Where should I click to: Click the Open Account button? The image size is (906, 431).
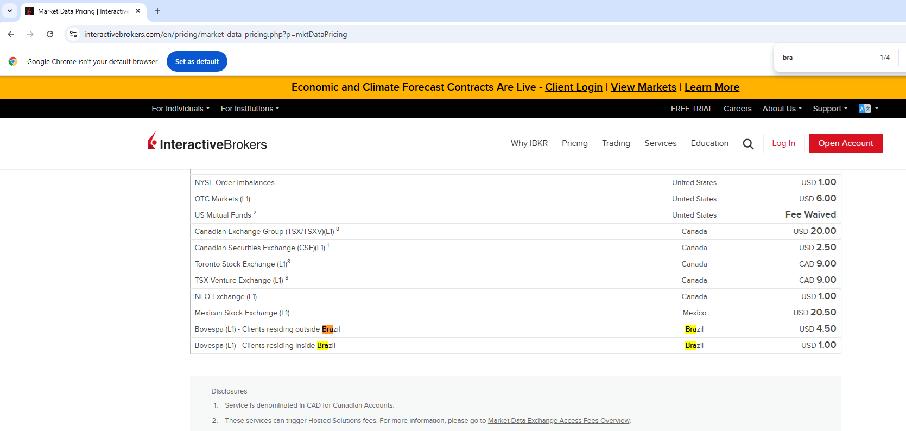(846, 143)
